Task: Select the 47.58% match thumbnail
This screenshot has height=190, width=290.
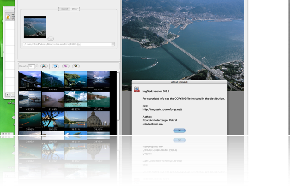Action: click(x=30, y=79)
